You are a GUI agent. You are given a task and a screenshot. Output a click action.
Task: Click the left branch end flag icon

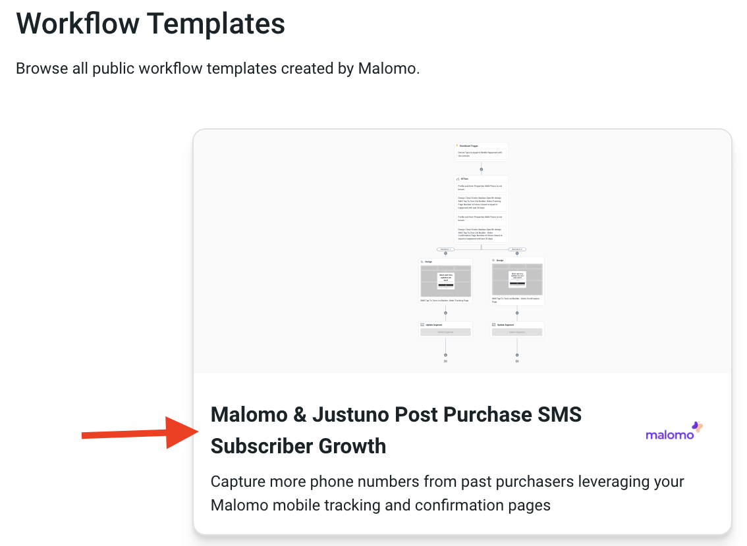point(445,361)
